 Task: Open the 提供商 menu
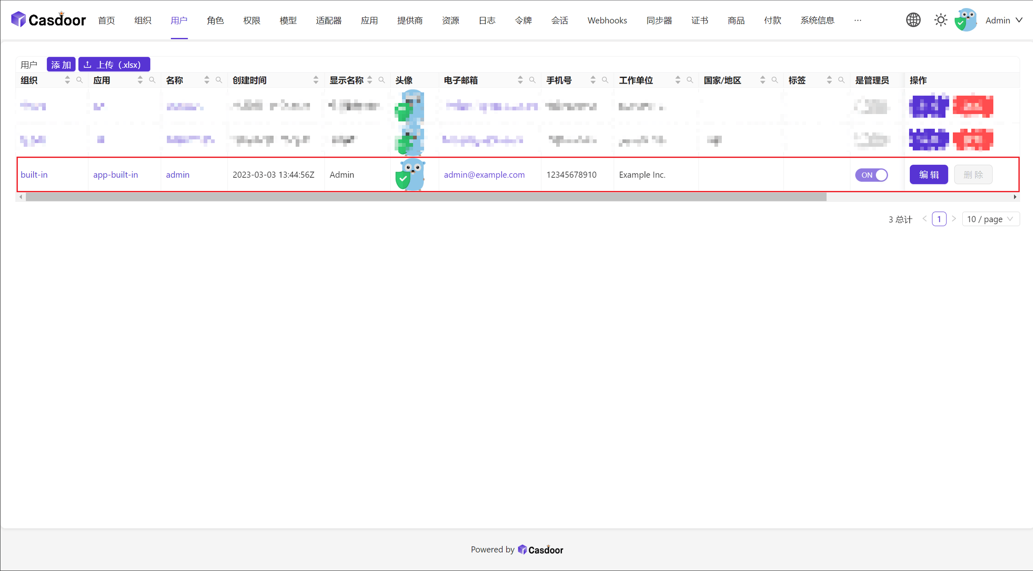coord(410,20)
